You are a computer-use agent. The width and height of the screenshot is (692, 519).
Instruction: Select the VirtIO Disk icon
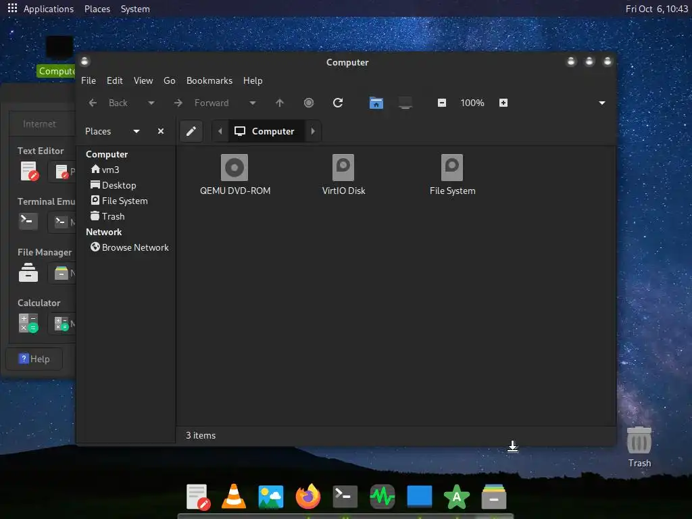(343, 168)
